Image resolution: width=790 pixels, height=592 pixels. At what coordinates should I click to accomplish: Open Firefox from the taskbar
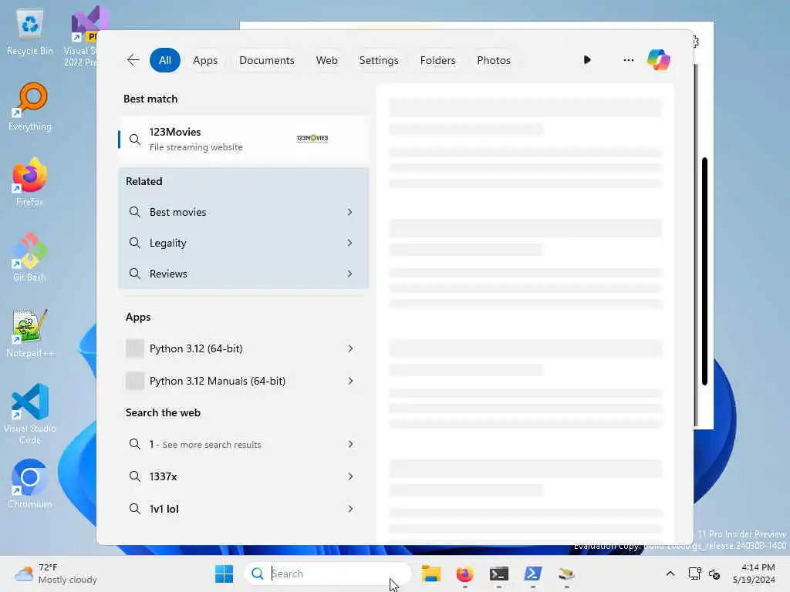click(464, 573)
